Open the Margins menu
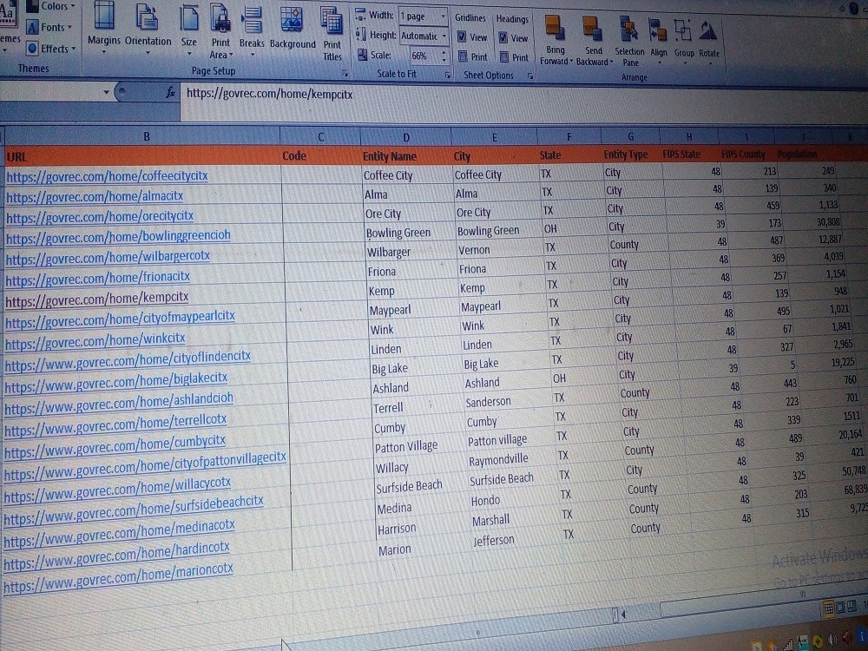The image size is (868, 651). [x=104, y=28]
